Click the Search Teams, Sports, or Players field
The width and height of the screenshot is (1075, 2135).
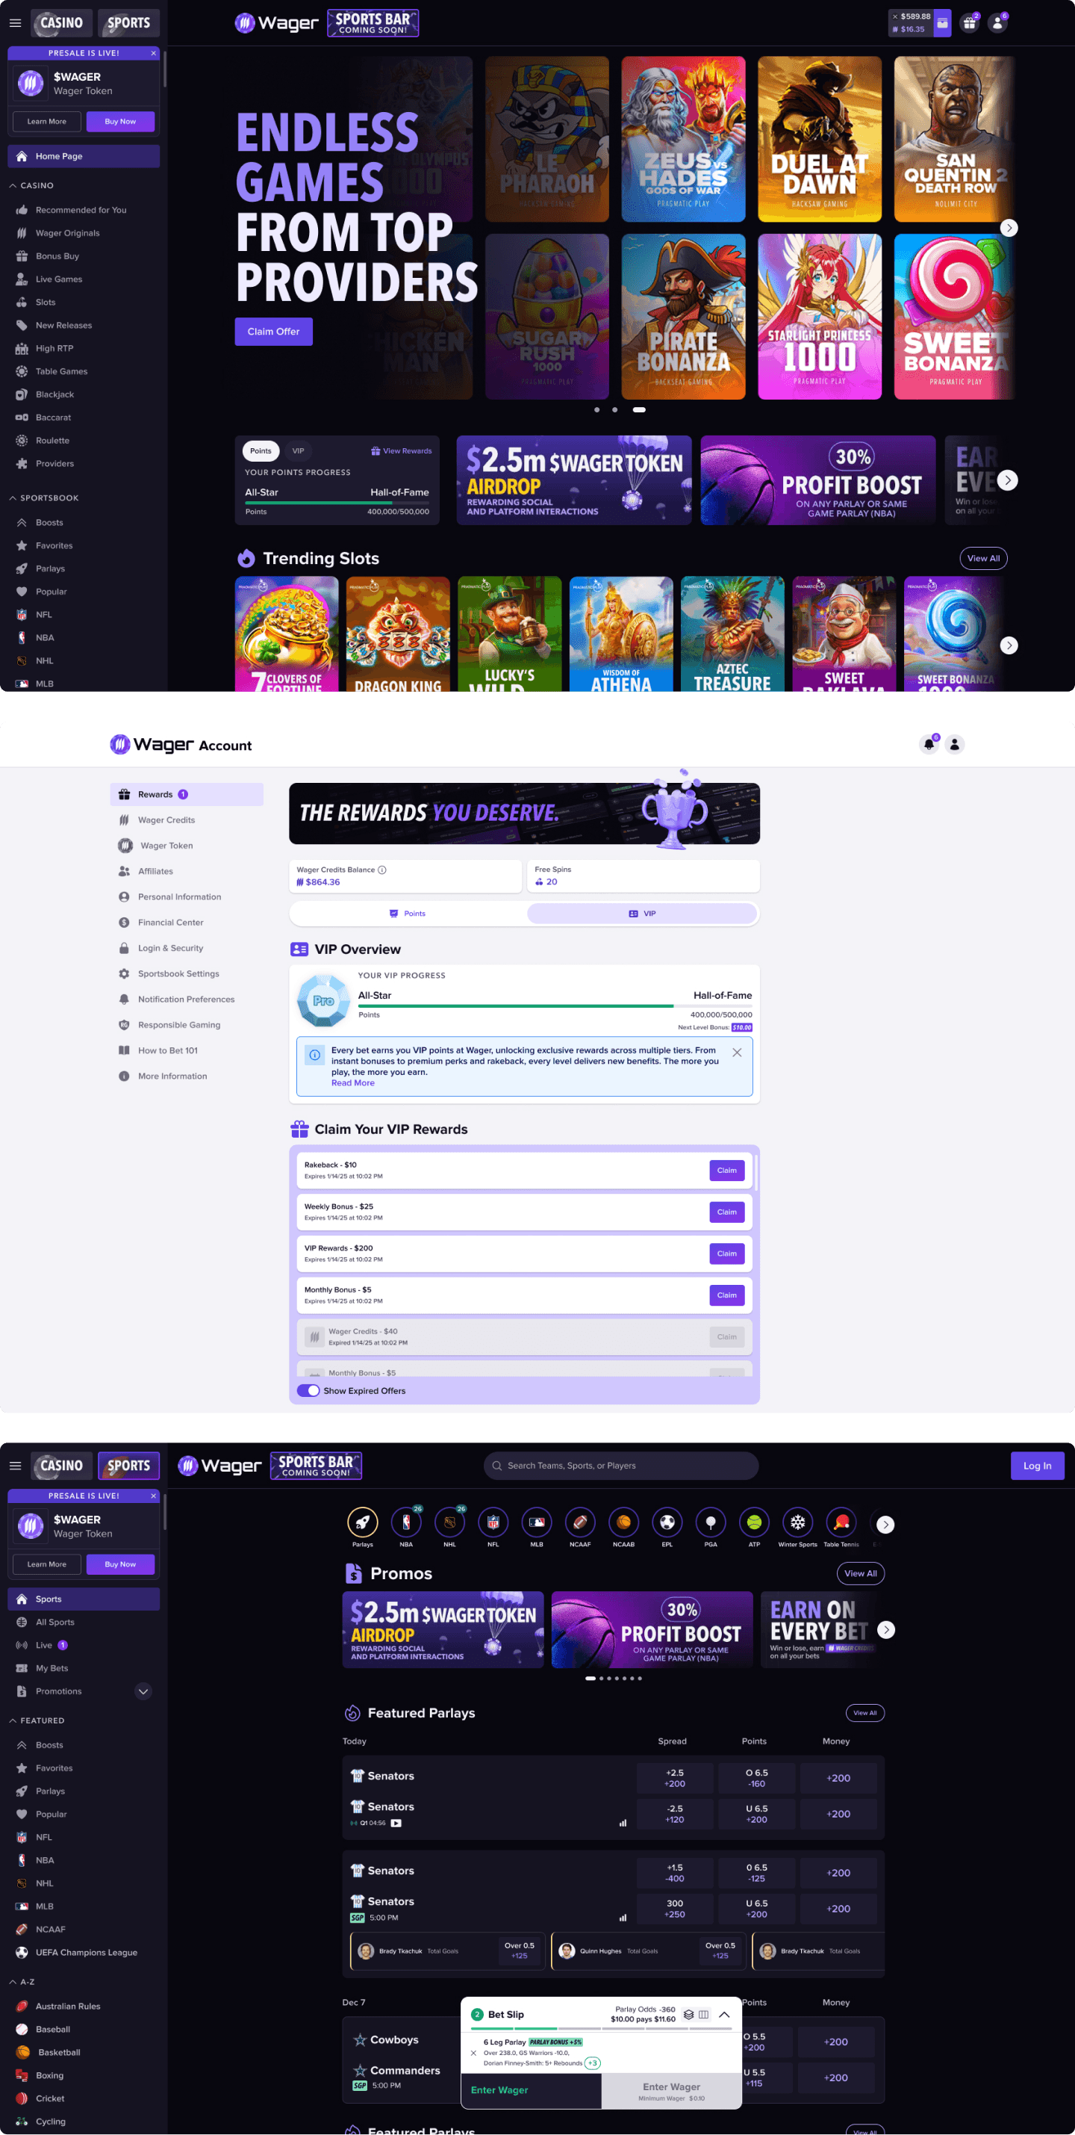[x=620, y=1466]
